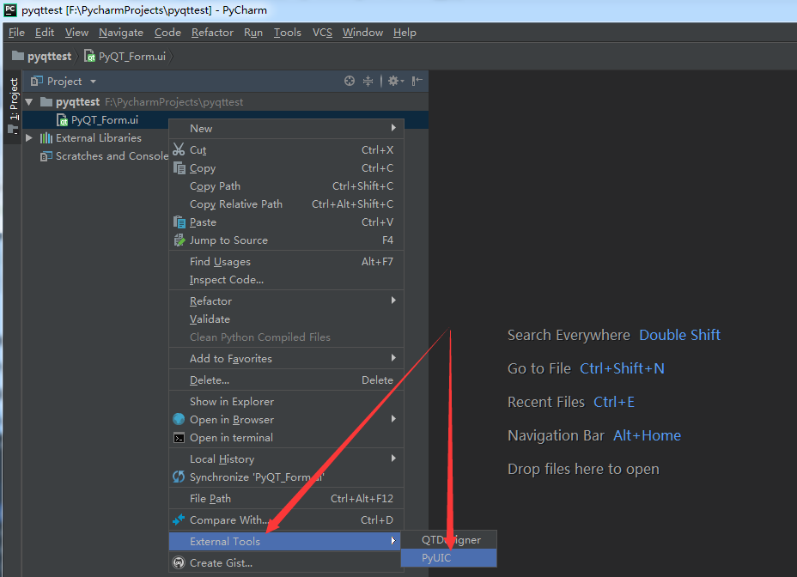Click the Qt file icon beside PyQT_Form.ui
The width and height of the screenshot is (797, 577).
pos(61,120)
